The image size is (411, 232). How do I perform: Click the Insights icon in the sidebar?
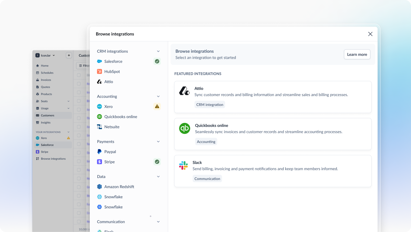coord(37,123)
